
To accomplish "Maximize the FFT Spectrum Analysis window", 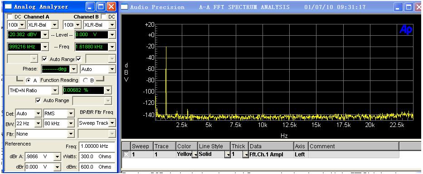I will pyautogui.click(x=408, y=7).
